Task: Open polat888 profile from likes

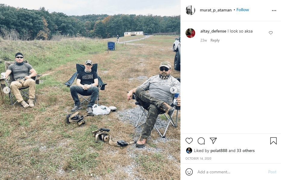Action: coord(219,151)
